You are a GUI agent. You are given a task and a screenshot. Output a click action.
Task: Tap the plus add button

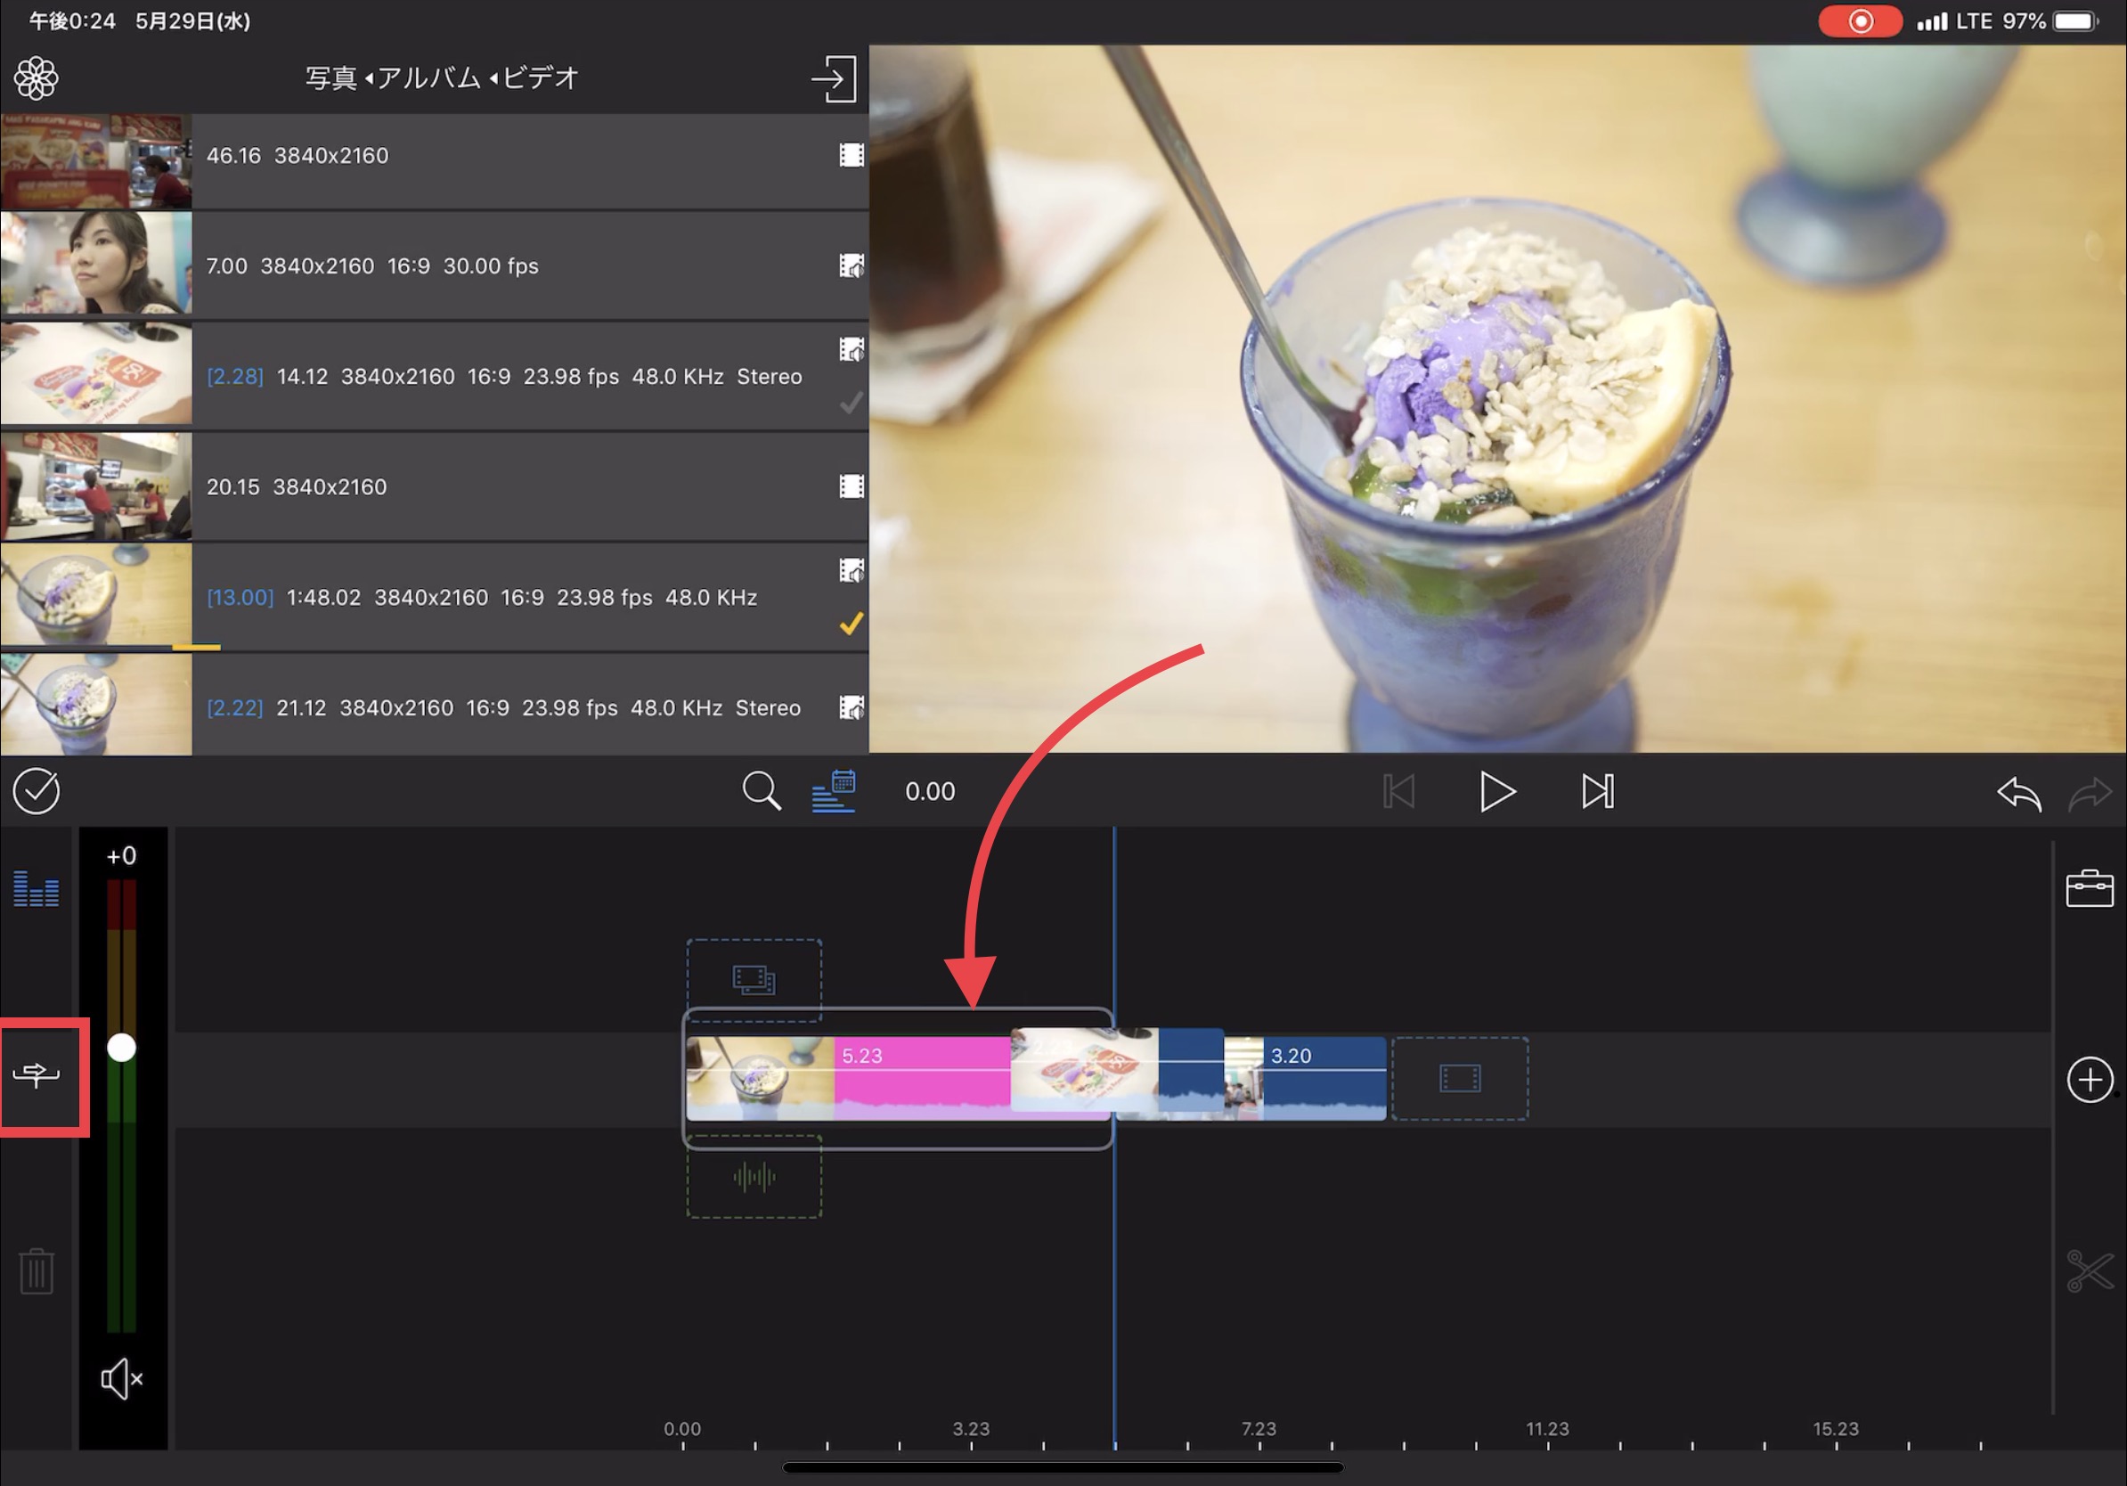pyautogui.click(x=2089, y=1079)
